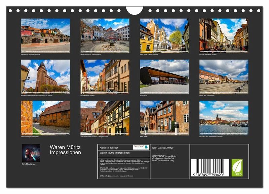Select the caption 'Häuser an der Strandstraße'

[31, 54]
